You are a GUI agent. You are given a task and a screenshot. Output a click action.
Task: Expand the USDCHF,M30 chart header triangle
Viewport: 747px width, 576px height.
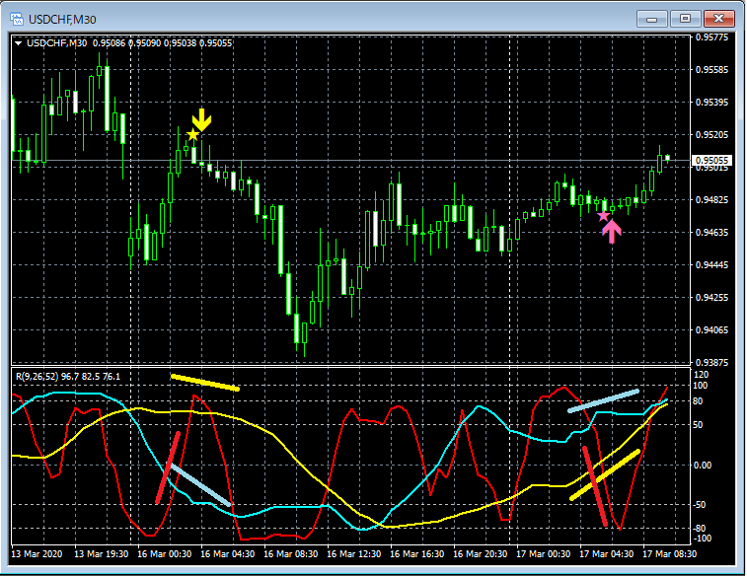click(18, 43)
